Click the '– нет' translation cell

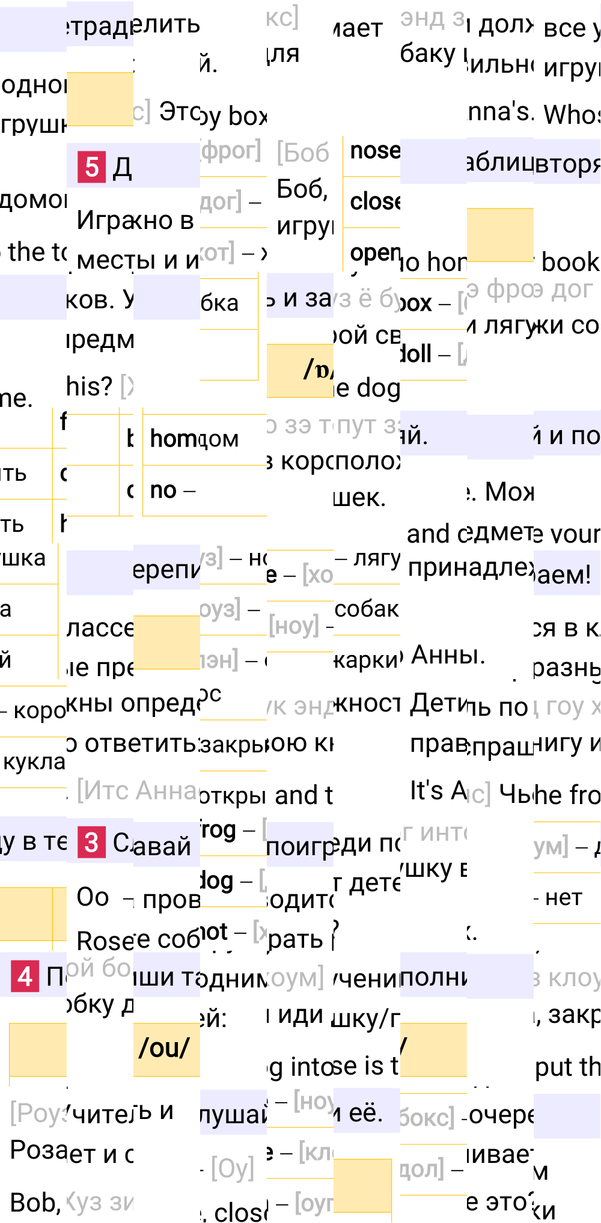pos(562,898)
